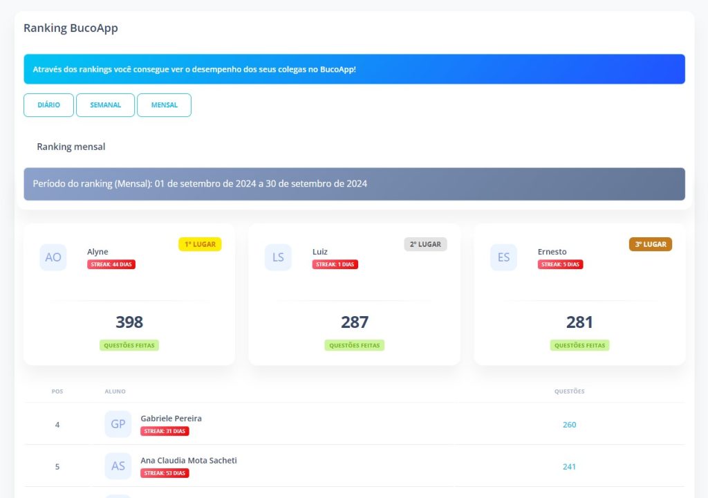Click position number 5 in table
The image size is (708, 498).
57,467
